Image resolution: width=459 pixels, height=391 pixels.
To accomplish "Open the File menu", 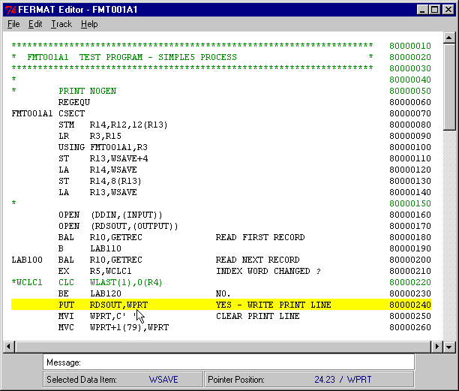I will (x=13, y=24).
